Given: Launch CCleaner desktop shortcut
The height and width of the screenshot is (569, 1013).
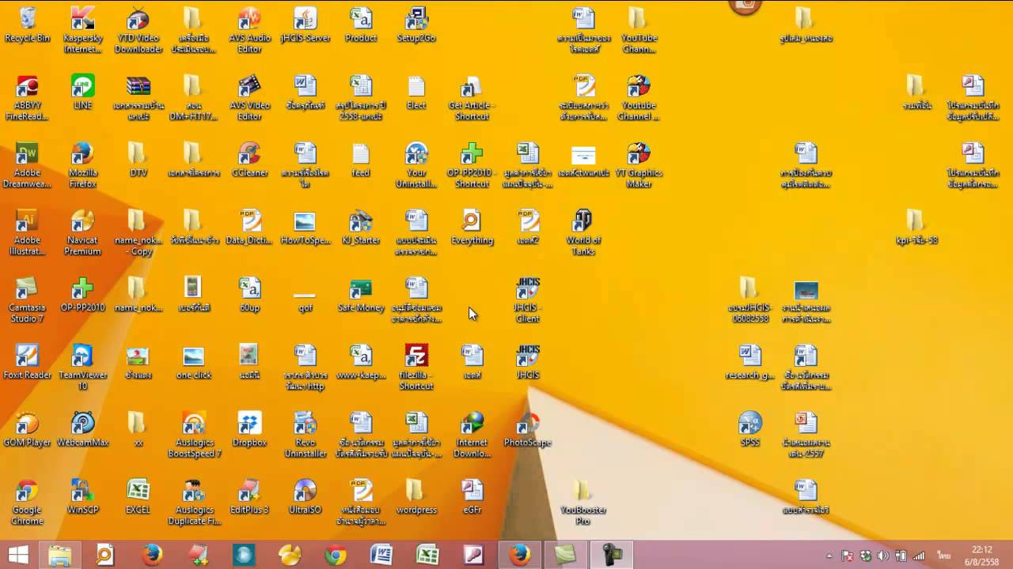Looking at the screenshot, I should coord(249,160).
